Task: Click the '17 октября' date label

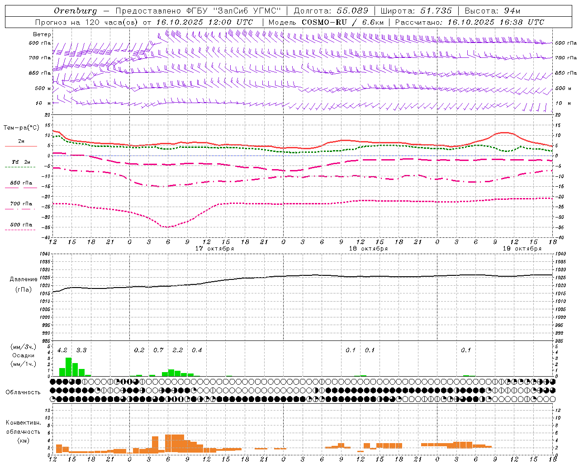Action: [214, 249]
